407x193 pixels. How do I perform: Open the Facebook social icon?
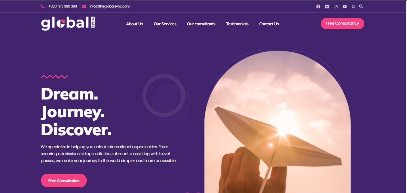pyautogui.click(x=318, y=6)
